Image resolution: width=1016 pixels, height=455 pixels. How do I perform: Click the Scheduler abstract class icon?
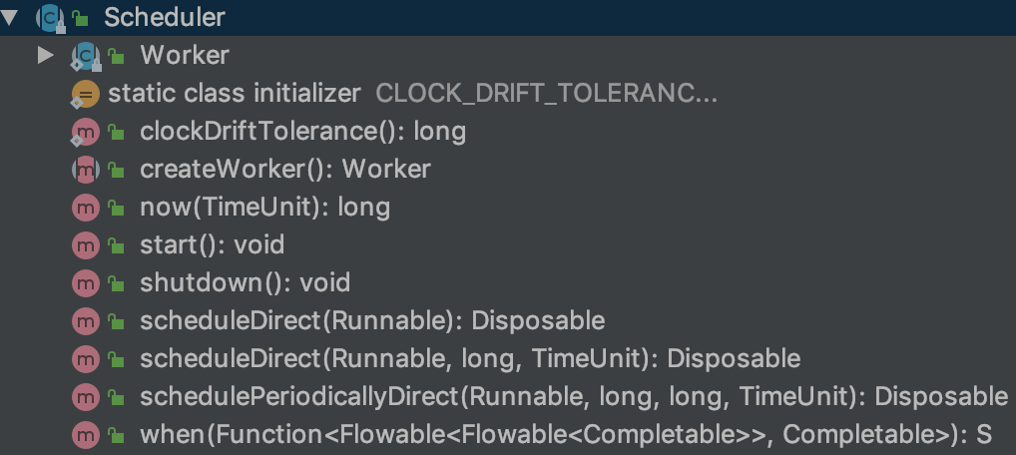coord(47,17)
